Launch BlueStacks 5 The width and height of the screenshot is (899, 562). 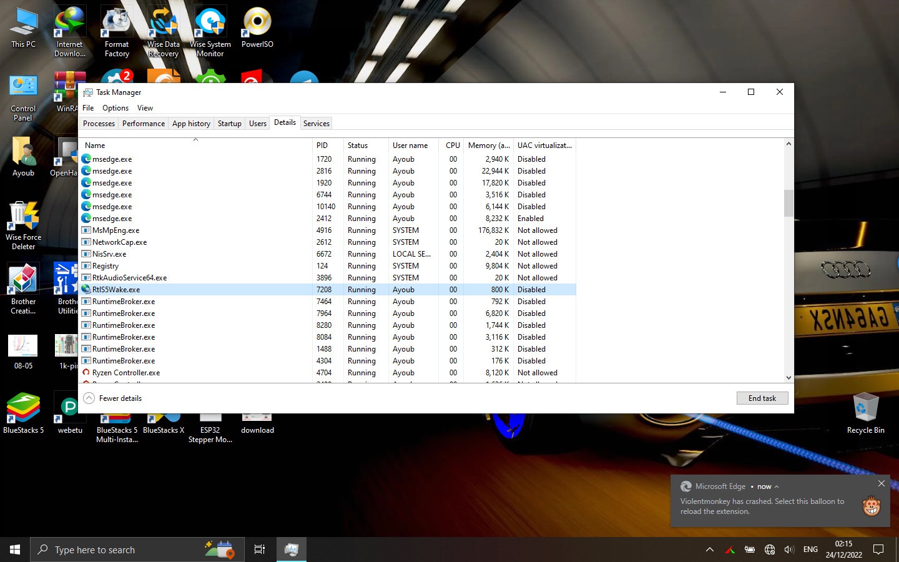click(23, 406)
